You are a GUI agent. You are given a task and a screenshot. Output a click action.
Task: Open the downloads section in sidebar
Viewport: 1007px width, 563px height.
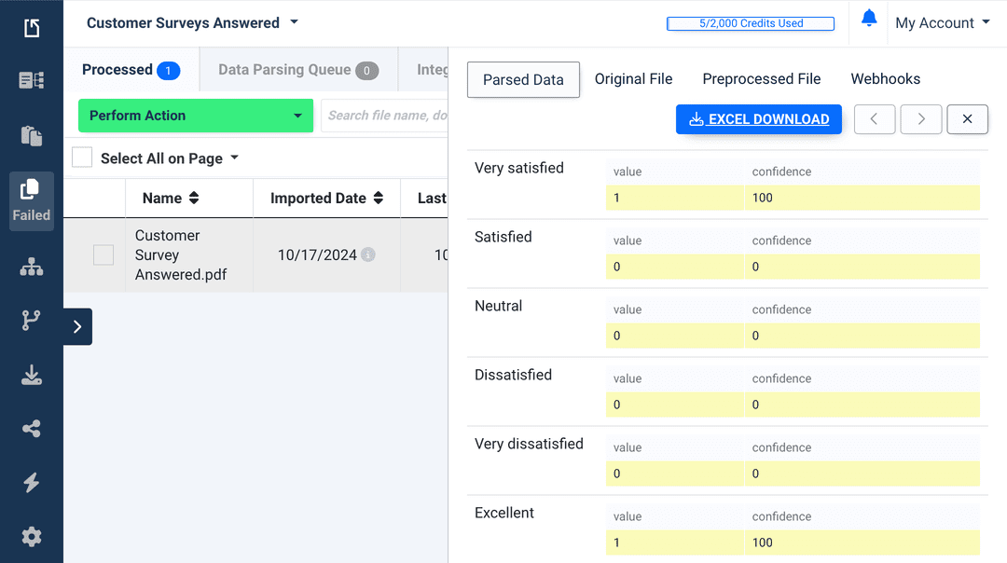coord(31,375)
